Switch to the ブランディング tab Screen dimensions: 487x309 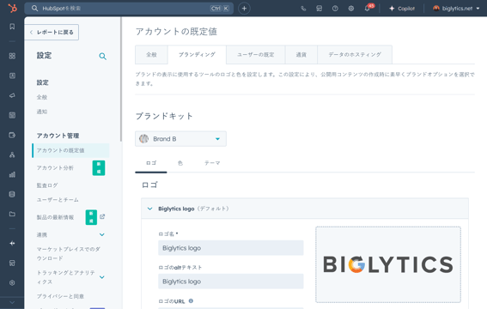[197, 55]
